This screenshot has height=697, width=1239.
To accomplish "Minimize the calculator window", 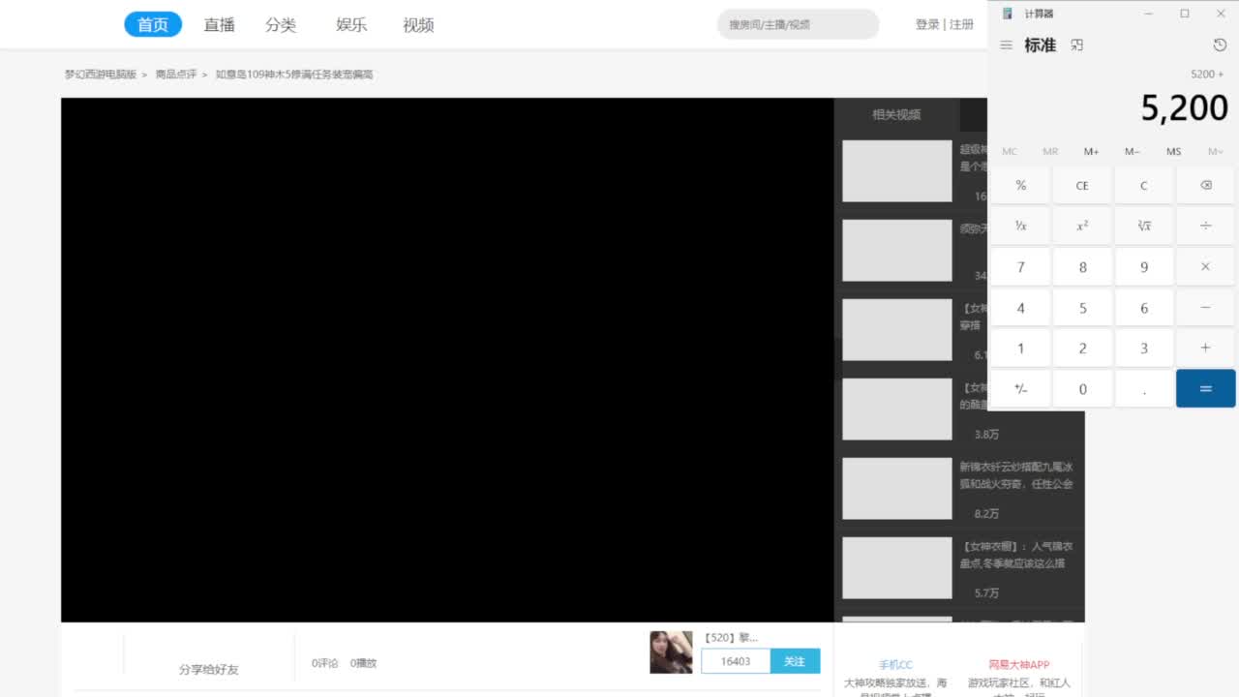I will coord(1148,14).
